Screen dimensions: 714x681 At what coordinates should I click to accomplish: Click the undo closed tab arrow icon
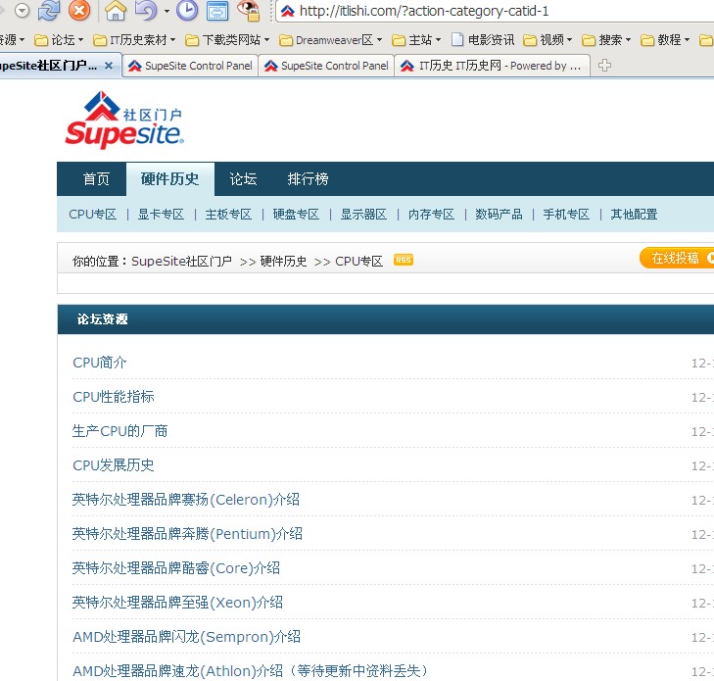[x=146, y=12]
